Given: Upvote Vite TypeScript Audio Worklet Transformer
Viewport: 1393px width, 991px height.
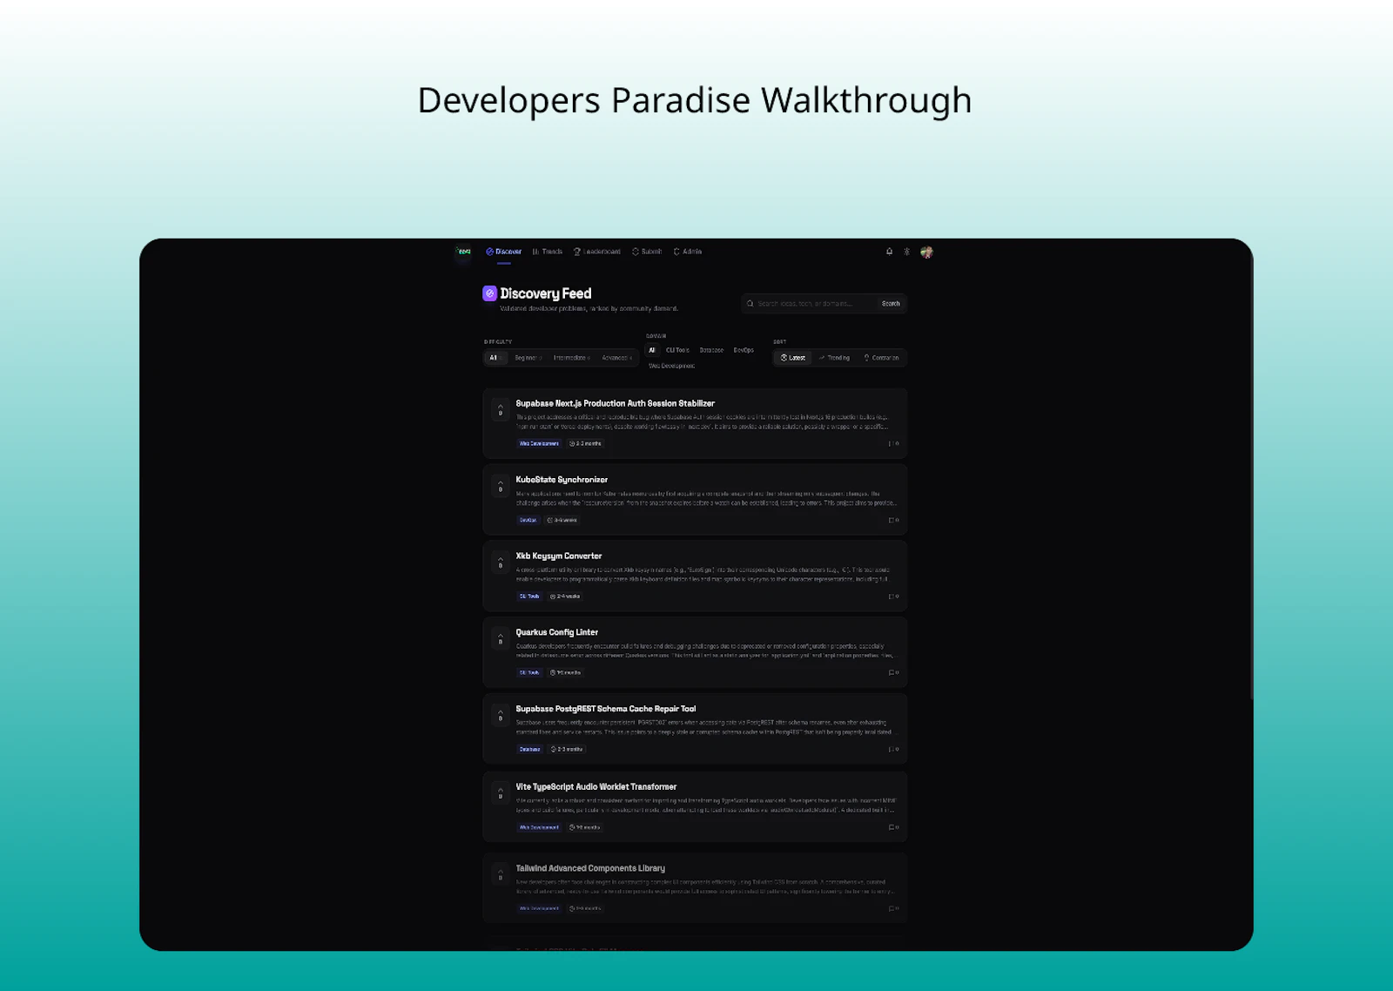Looking at the screenshot, I should [501, 792].
